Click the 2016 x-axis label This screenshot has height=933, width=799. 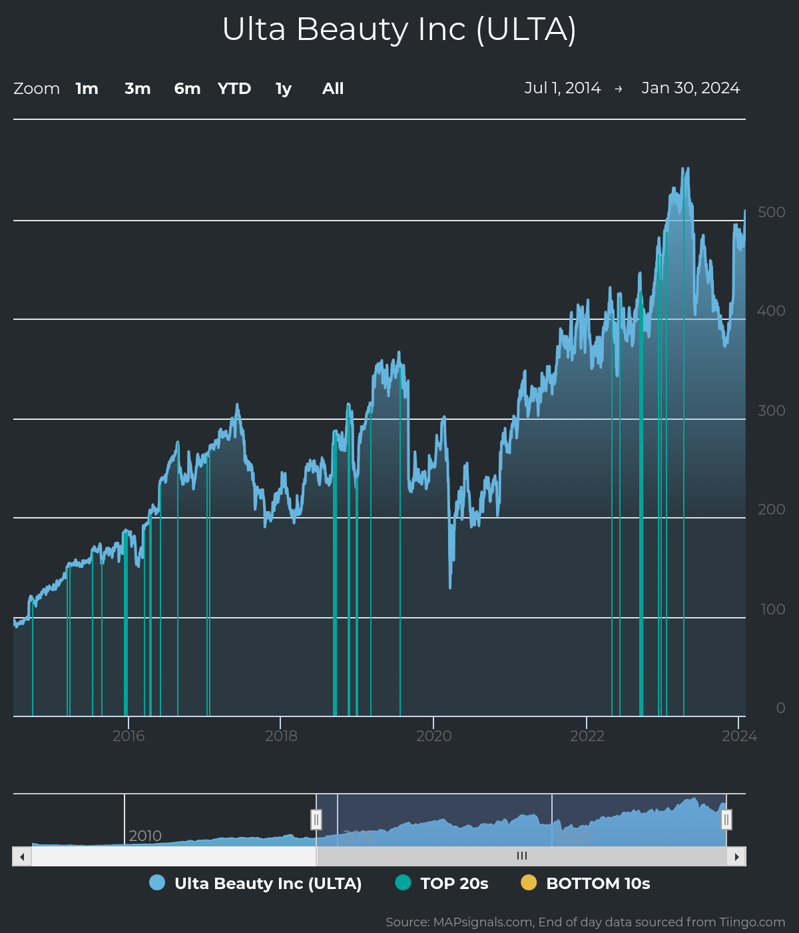[x=129, y=736]
